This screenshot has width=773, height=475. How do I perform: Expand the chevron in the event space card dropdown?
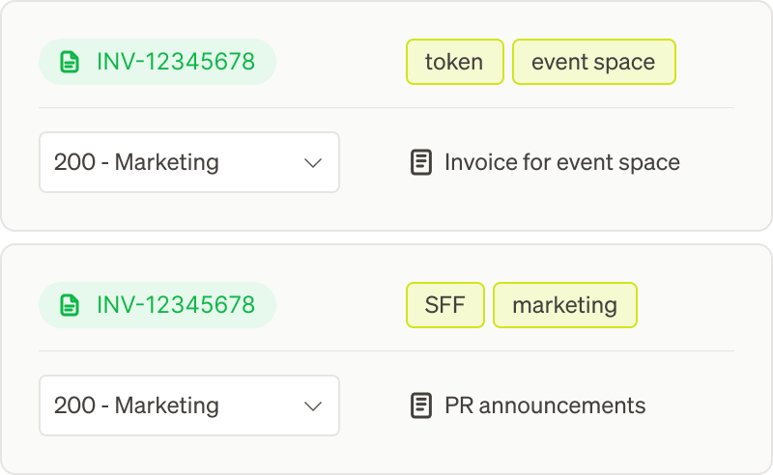[313, 162]
